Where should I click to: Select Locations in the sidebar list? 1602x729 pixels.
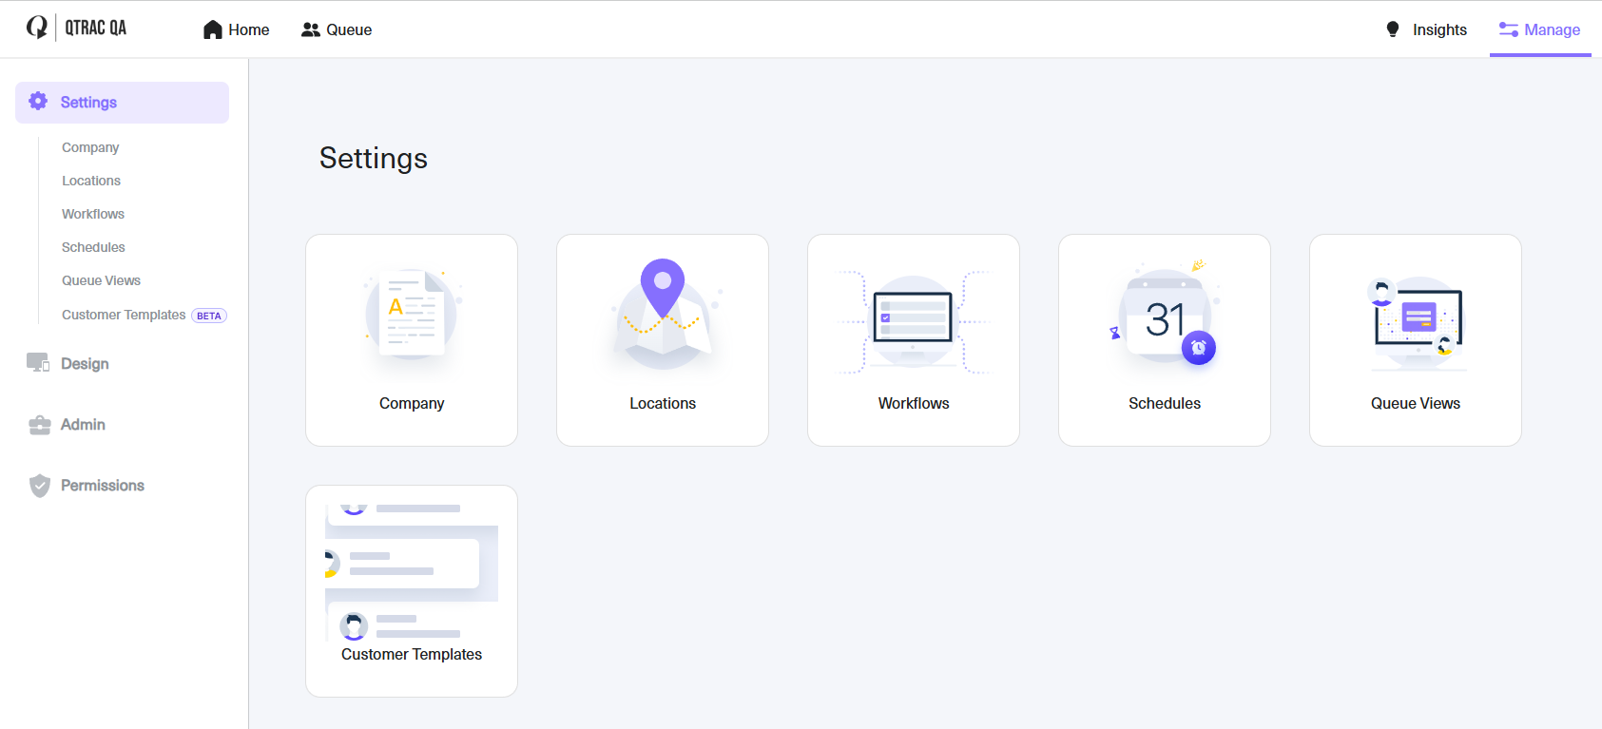[x=91, y=181]
